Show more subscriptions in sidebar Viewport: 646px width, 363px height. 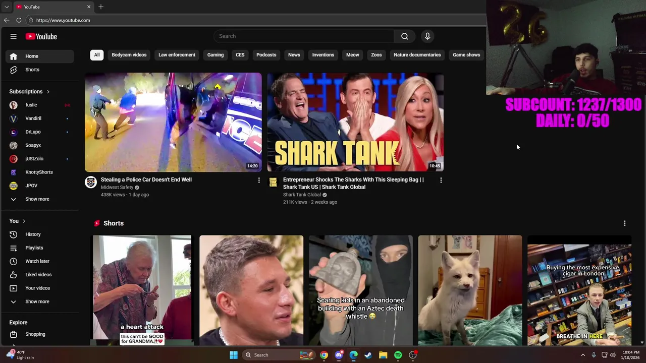pos(40,199)
